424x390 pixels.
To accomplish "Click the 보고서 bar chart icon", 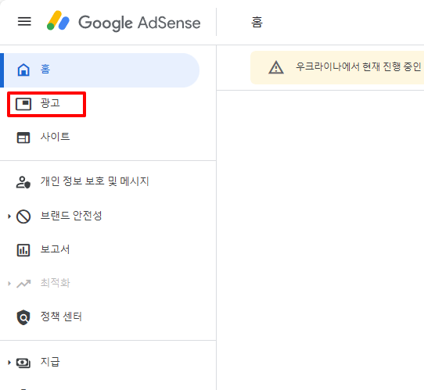I will coord(23,250).
